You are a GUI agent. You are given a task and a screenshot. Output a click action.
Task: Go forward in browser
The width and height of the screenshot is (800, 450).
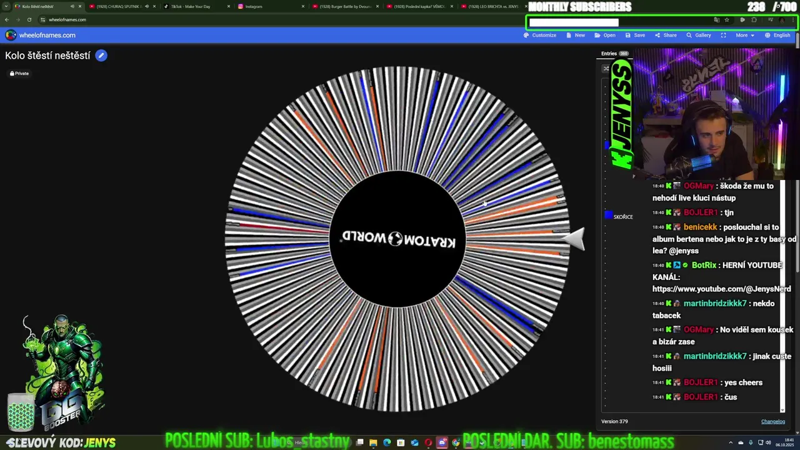tap(17, 19)
